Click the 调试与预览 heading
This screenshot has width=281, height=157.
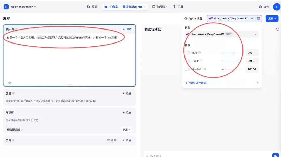tap(152, 29)
